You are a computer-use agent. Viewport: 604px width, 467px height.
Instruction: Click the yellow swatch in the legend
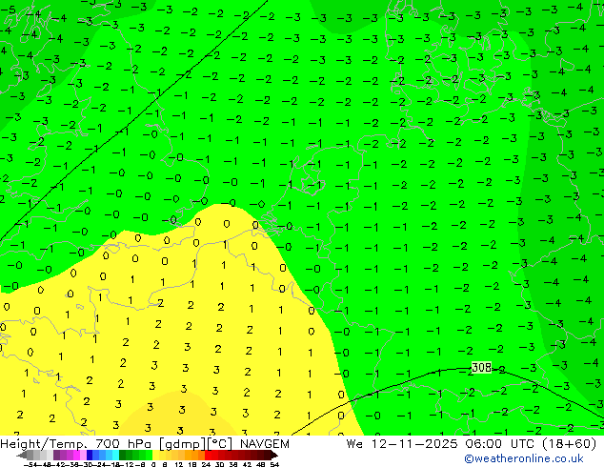click(155, 455)
